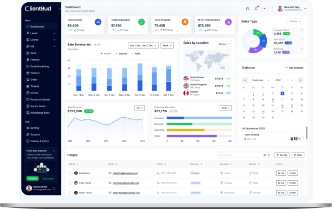Click the United Kingdom flag icon
The width and height of the screenshot is (332, 209).
tap(186, 86)
